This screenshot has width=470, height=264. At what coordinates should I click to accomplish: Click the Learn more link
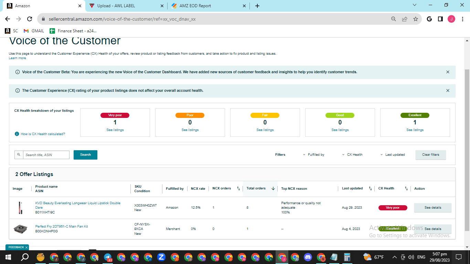[17, 58]
